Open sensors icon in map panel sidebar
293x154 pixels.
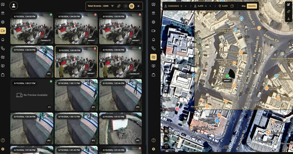point(153,13)
